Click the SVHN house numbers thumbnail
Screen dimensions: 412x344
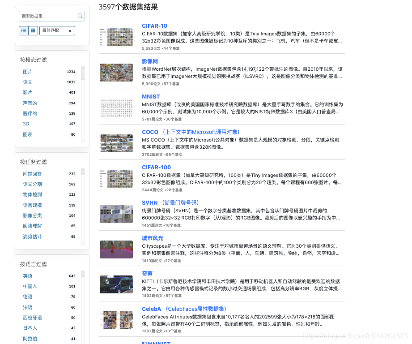tap(116, 214)
